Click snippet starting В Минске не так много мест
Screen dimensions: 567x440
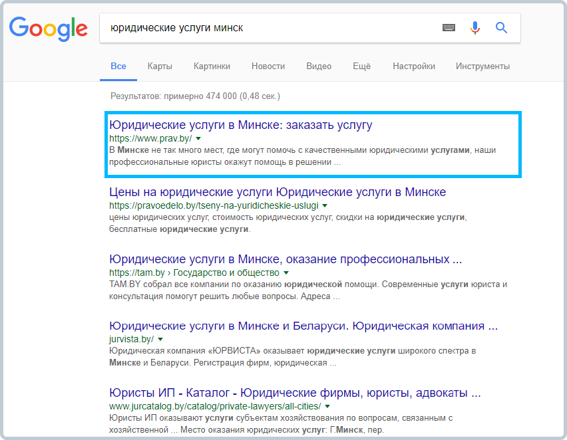[x=302, y=156]
